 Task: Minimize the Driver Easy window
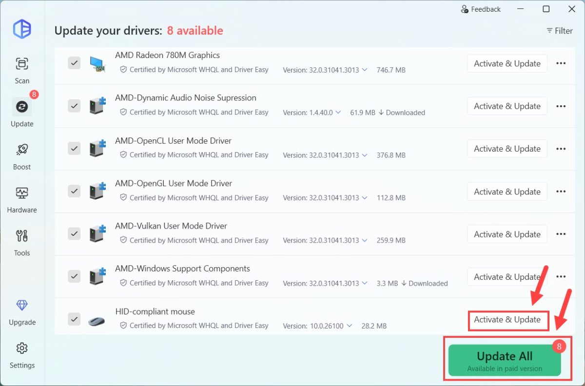521,9
